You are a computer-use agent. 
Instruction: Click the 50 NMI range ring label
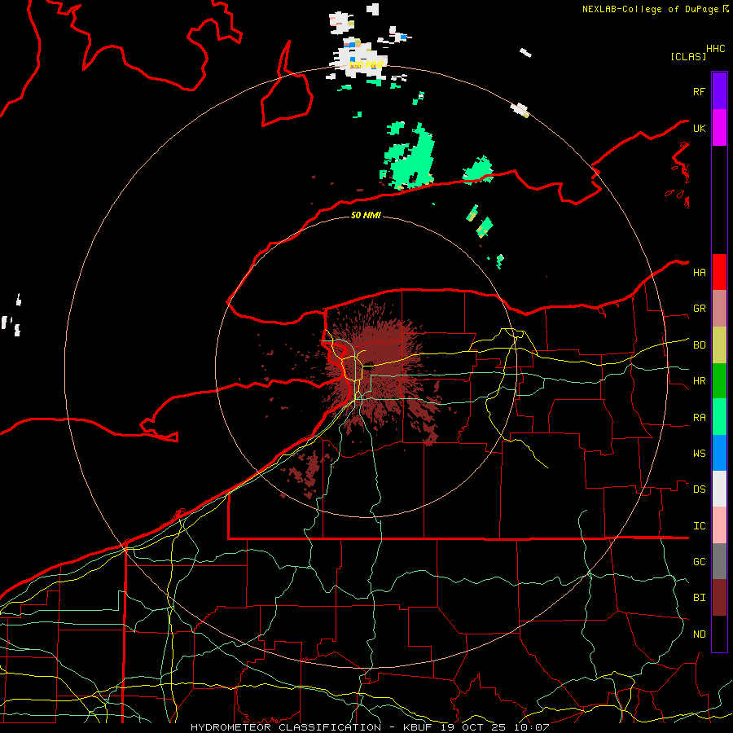point(366,215)
